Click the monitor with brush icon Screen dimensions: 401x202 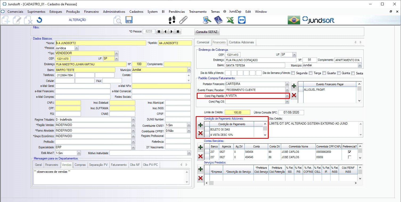[x=207, y=20]
